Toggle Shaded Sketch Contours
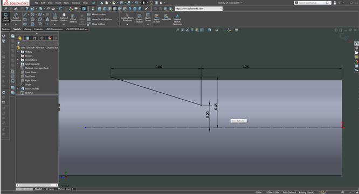Screen dimensions: 359x194 point(177,20)
